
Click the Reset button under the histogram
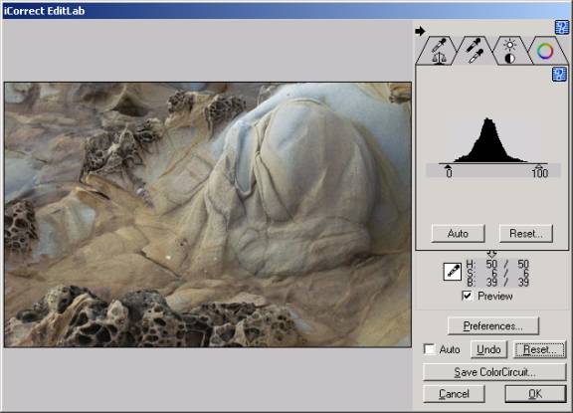coord(526,233)
